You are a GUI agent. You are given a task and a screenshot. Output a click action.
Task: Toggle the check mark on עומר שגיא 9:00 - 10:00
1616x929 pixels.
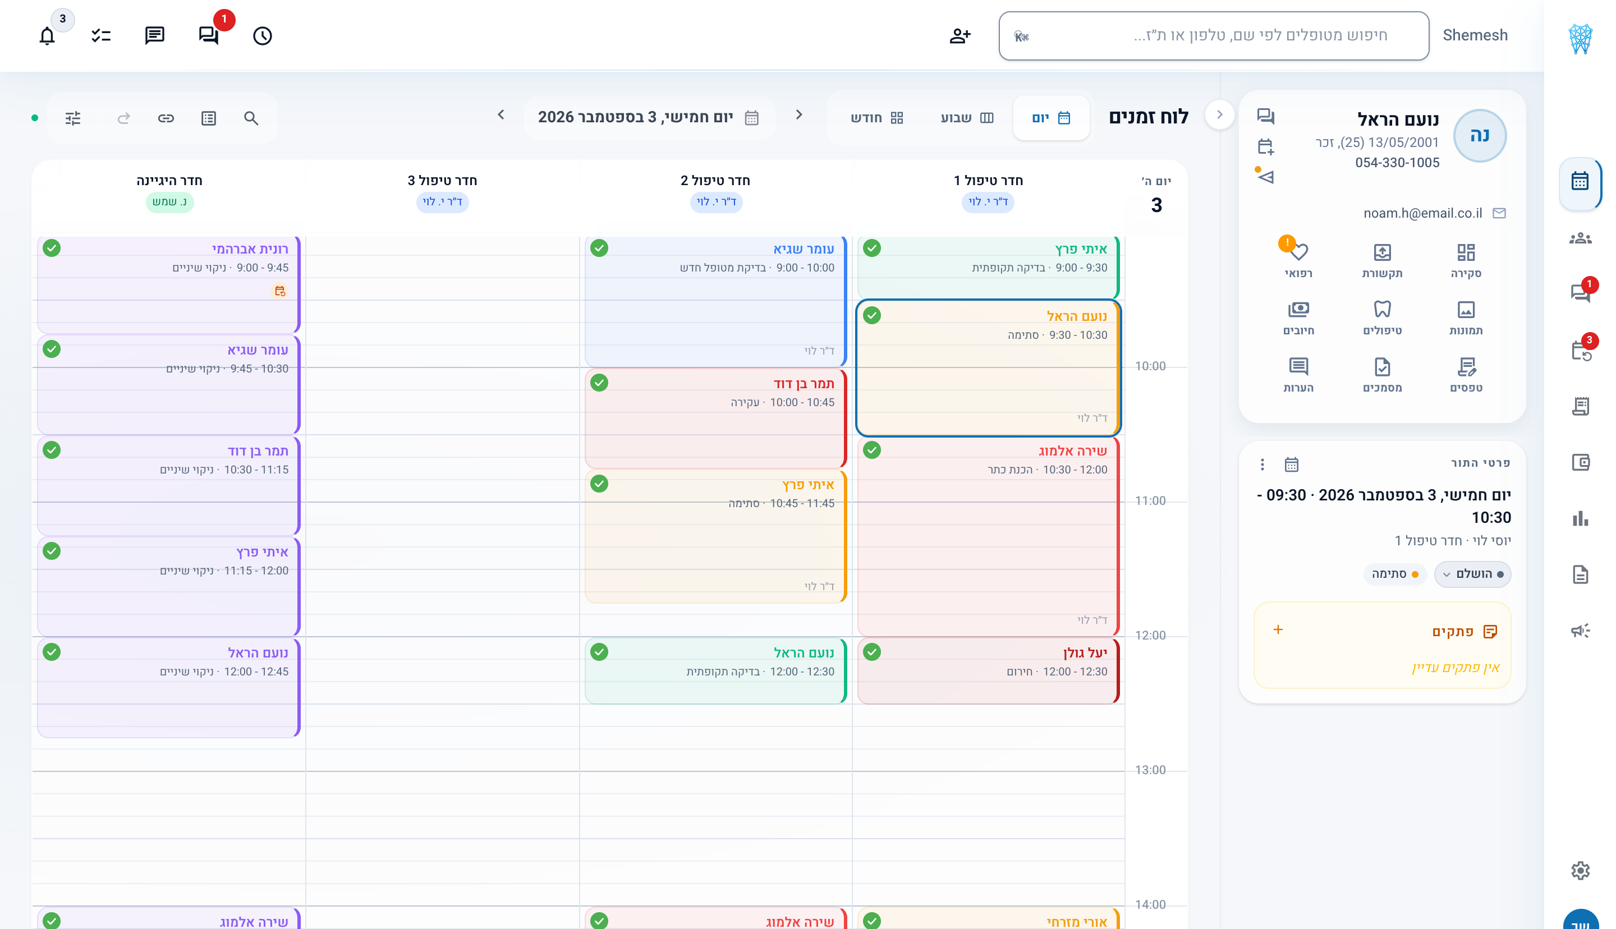tap(598, 247)
